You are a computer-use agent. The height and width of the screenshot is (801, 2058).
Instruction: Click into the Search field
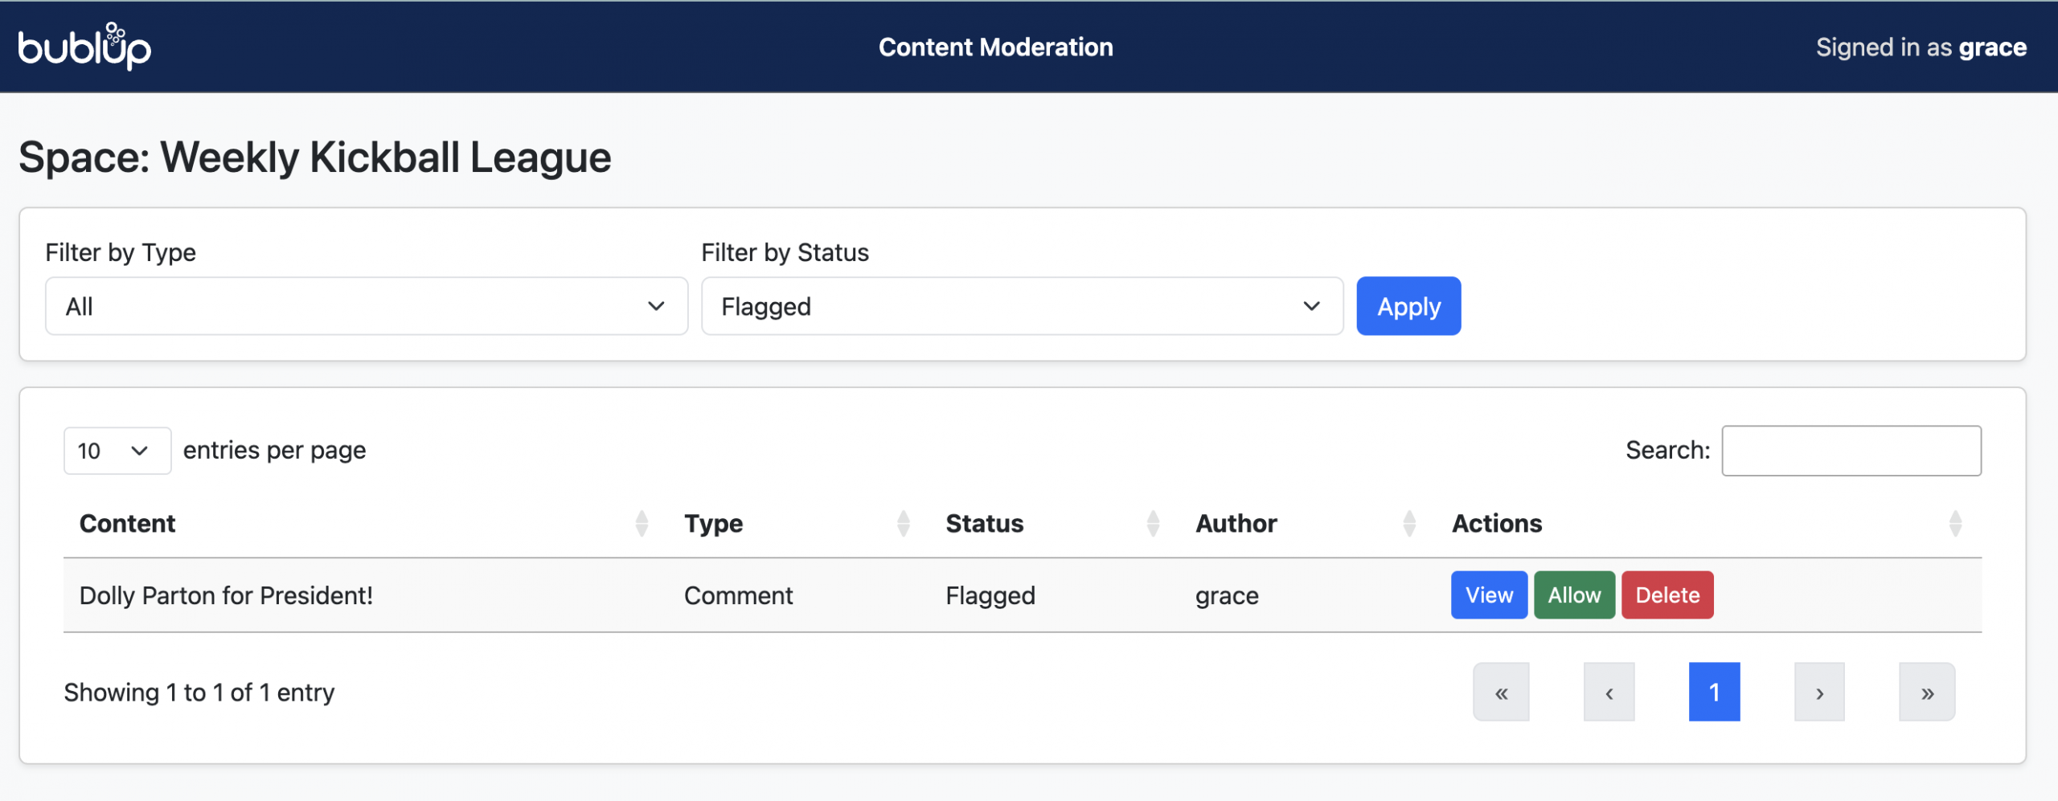[1851, 451]
